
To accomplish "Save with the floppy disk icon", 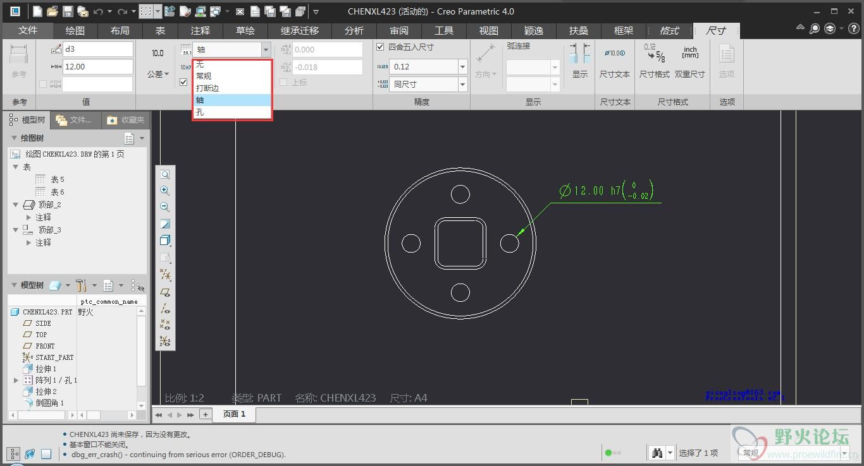I will pyautogui.click(x=67, y=11).
